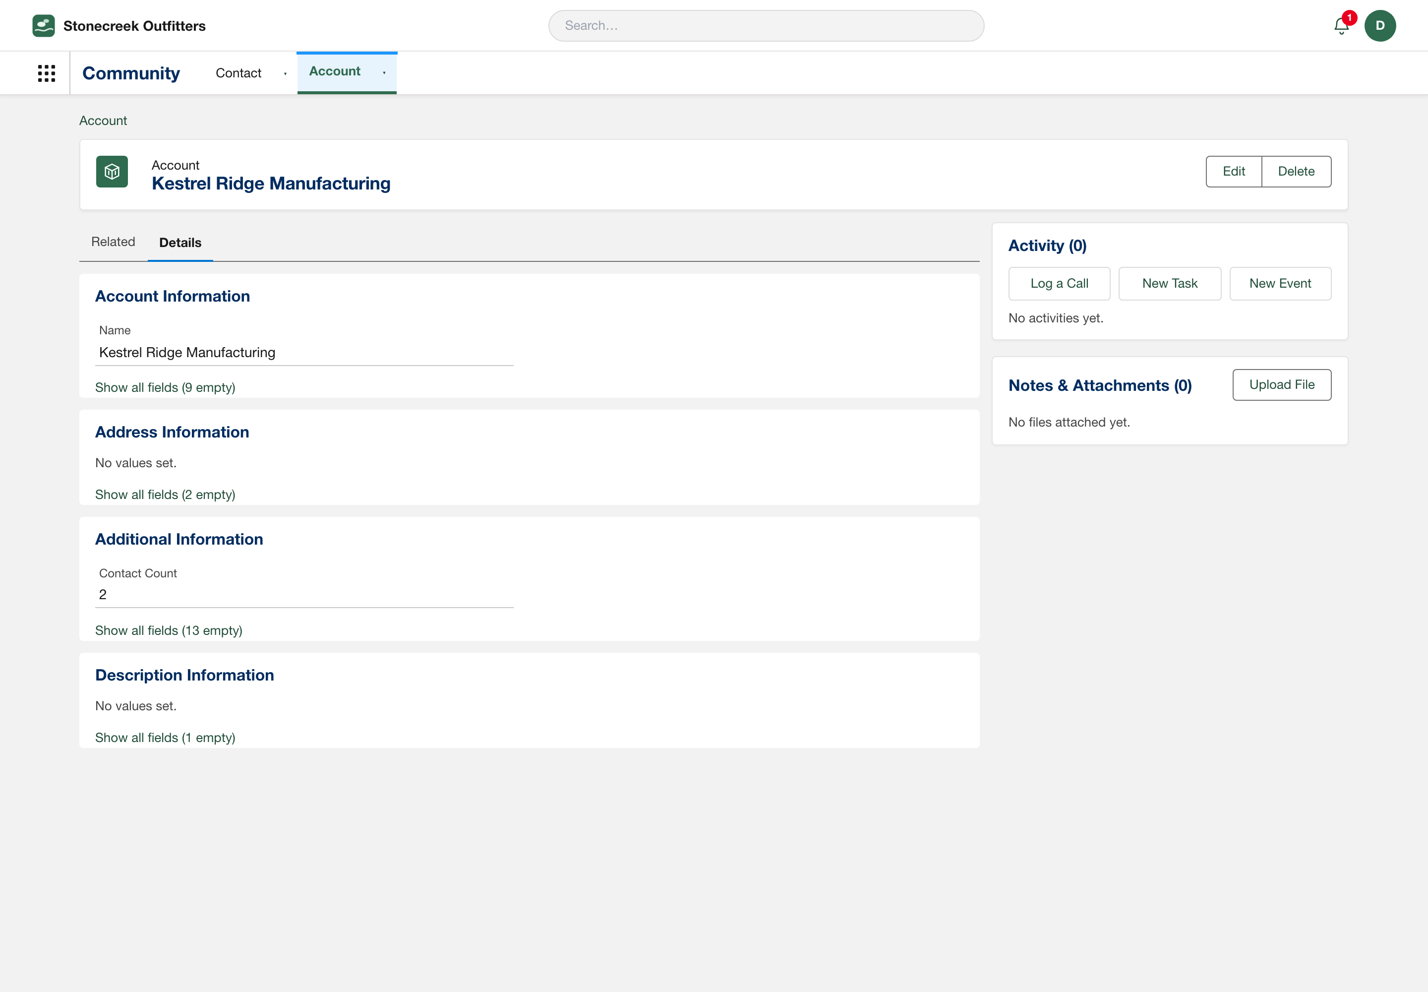Click the Activity (0) heading
The width and height of the screenshot is (1428, 992).
point(1047,246)
